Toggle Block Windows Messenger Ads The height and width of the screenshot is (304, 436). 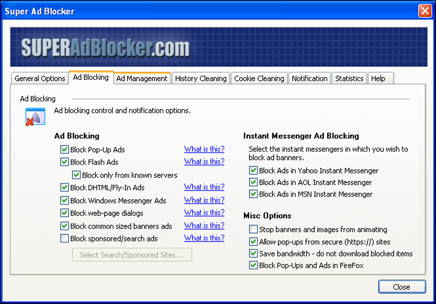tap(65, 200)
